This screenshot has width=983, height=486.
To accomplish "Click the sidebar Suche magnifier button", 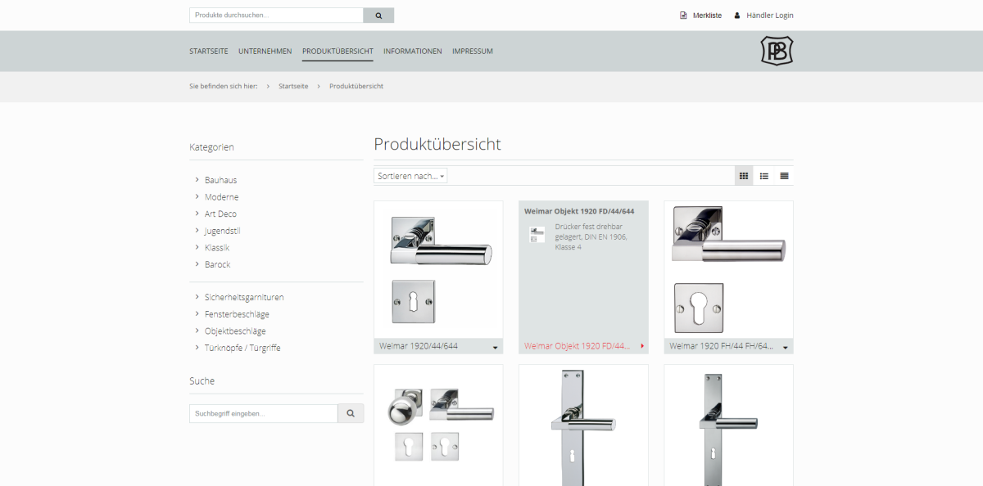I will 351,414.
